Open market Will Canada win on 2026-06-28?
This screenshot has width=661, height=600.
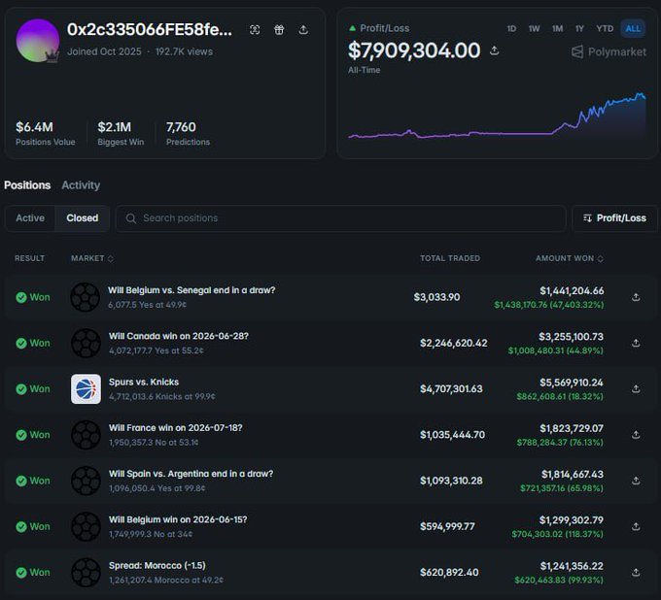(179, 336)
